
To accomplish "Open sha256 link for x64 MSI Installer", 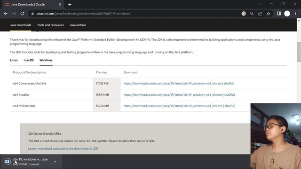I will 230,106.
